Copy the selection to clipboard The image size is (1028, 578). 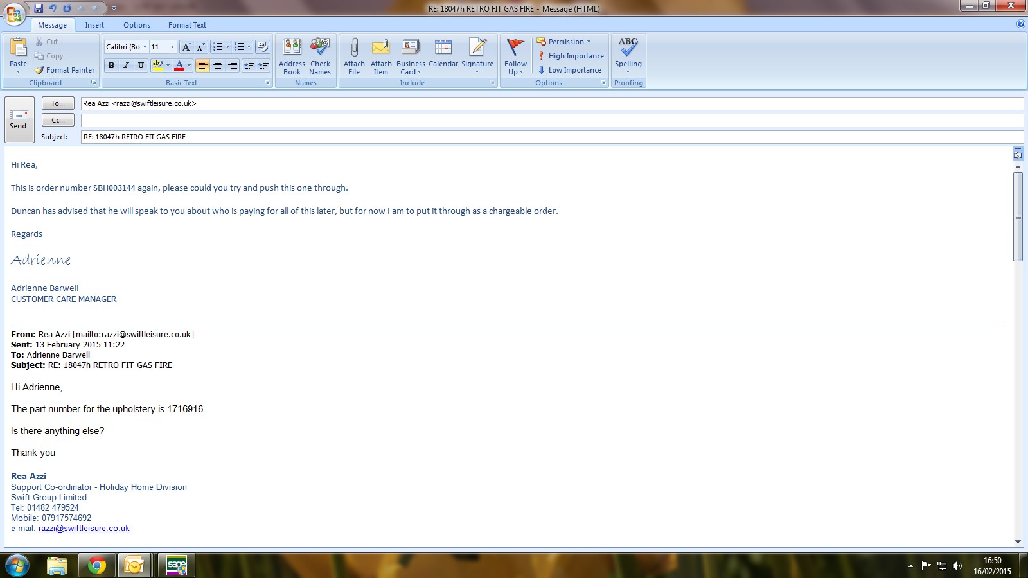tap(49, 56)
